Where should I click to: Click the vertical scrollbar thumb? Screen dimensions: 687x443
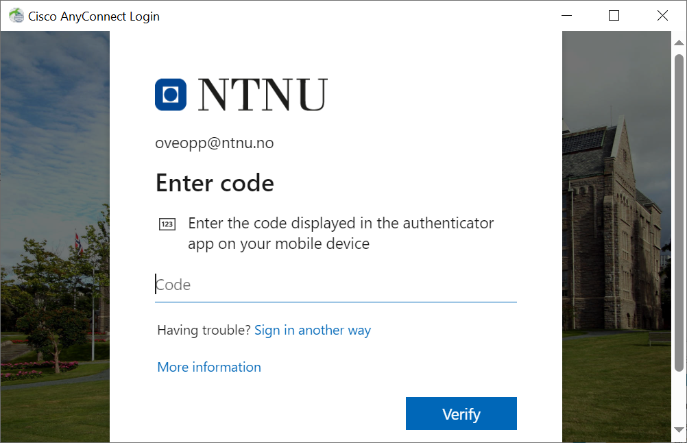pyautogui.click(x=679, y=213)
